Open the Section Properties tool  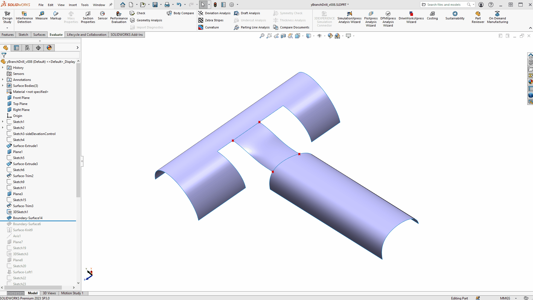88,17
